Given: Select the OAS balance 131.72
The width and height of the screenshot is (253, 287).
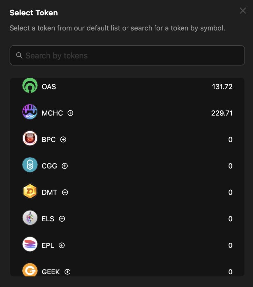Looking at the screenshot, I should tap(222, 87).
